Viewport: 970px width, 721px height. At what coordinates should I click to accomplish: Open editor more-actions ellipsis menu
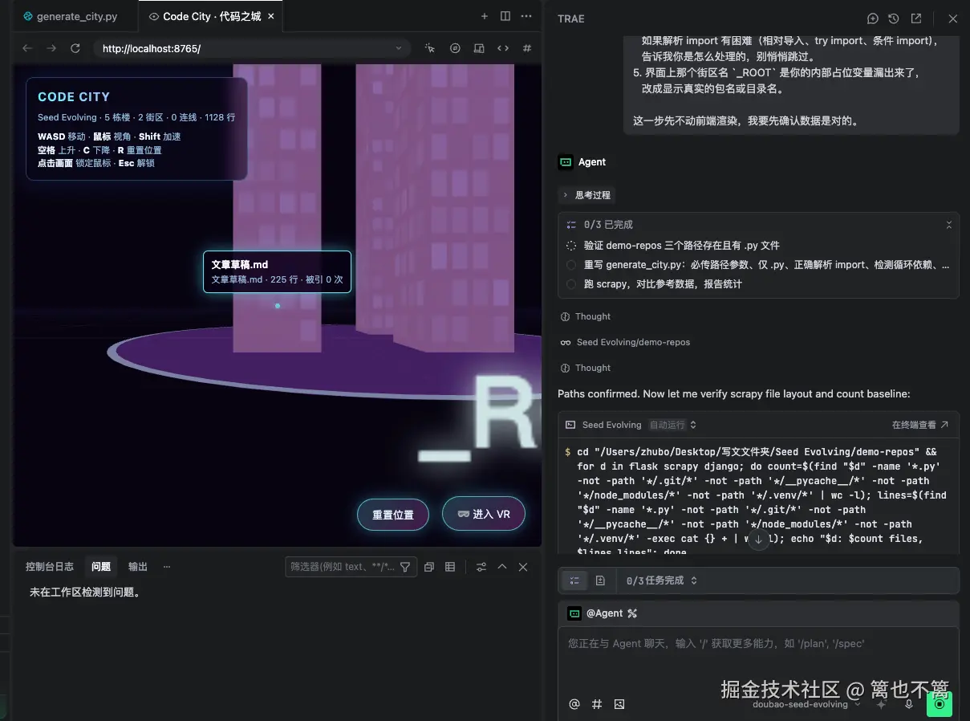[526, 16]
